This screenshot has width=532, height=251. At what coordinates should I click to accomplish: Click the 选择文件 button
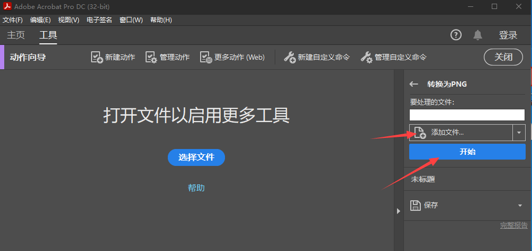pos(196,157)
